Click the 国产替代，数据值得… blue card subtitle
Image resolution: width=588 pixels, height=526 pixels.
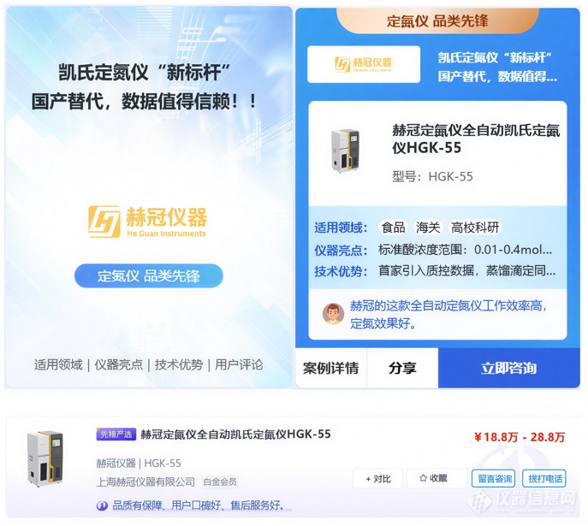(497, 76)
